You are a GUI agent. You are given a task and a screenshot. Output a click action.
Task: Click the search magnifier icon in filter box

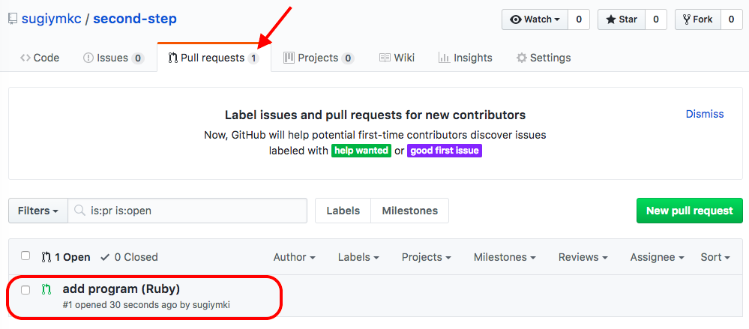[79, 211]
